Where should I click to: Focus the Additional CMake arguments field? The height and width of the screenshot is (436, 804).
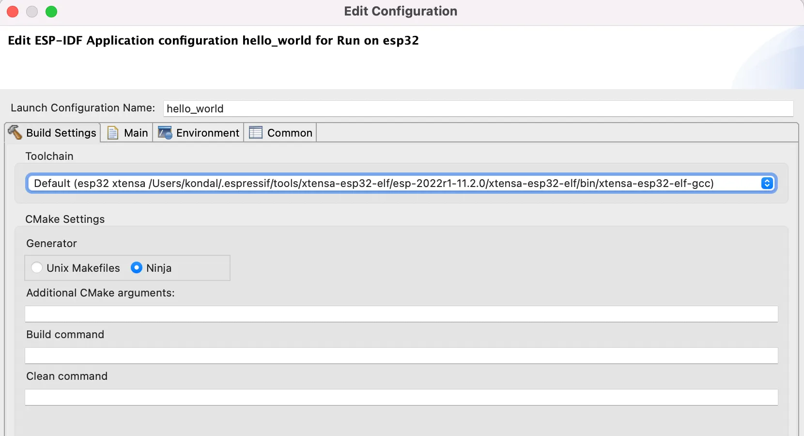401,314
